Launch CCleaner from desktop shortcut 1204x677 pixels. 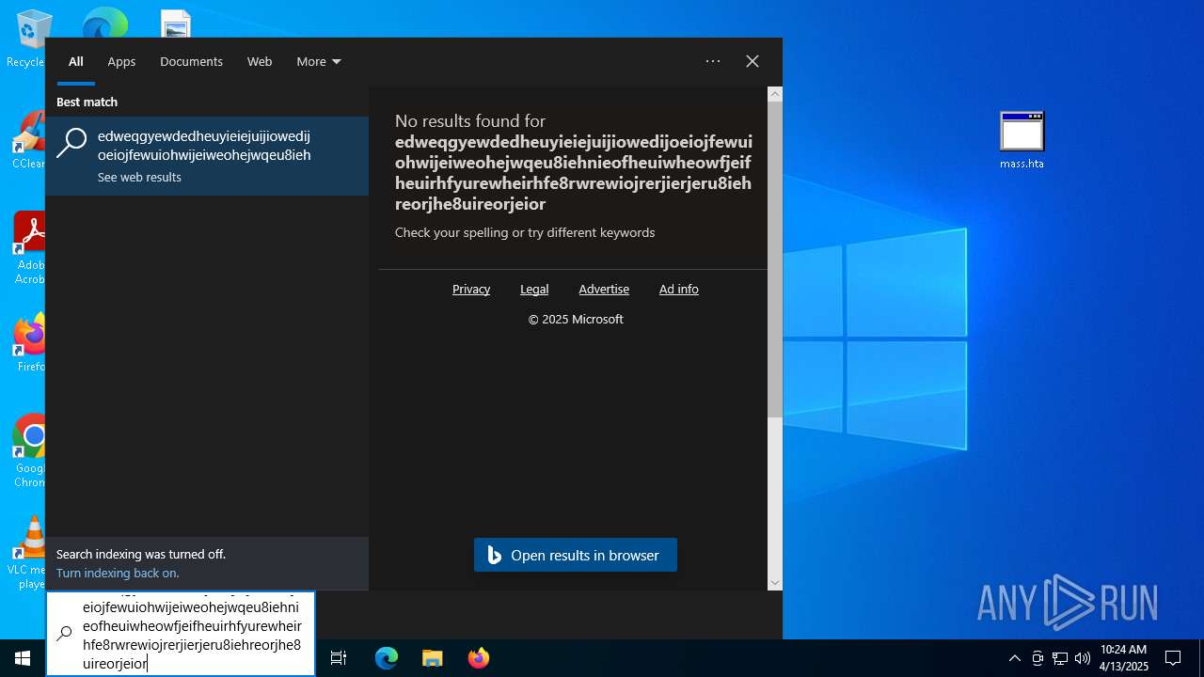coord(28,139)
